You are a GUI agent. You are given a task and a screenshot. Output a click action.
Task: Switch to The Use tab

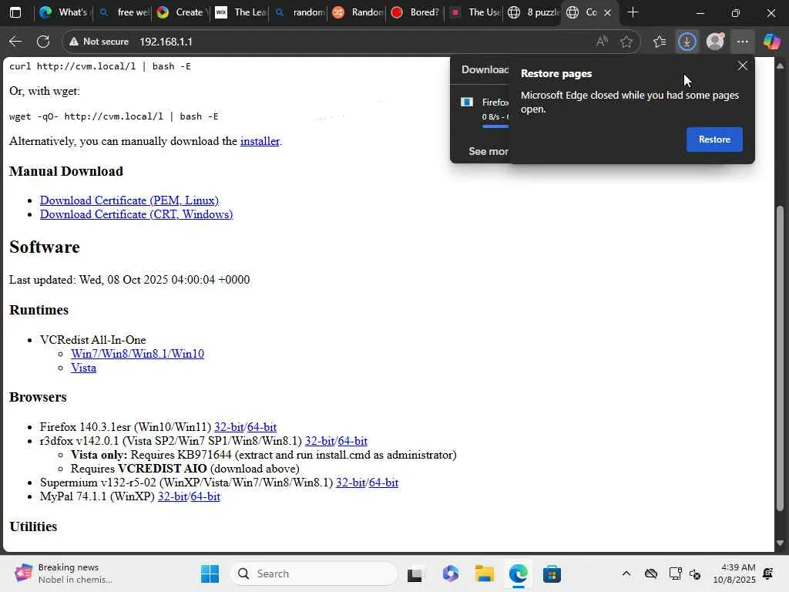pyautogui.click(x=475, y=12)
